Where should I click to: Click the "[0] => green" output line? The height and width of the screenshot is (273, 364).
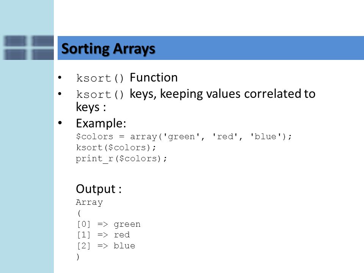tap(109, 224)
